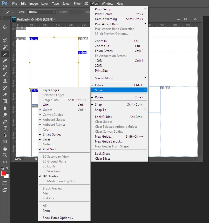Open the Slice tool preset picker arrow
Viewport: 209px width, 223px height.
(13, 12)
